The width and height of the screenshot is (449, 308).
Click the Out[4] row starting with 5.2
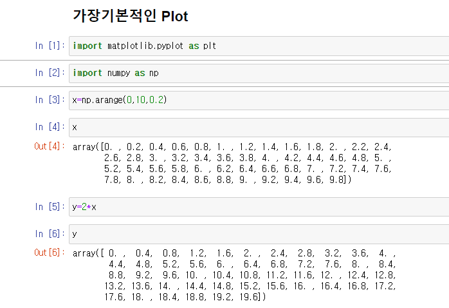coord(248,169)
